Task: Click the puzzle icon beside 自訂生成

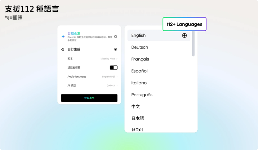Action: pyautogui.click(x=63, y=49)
